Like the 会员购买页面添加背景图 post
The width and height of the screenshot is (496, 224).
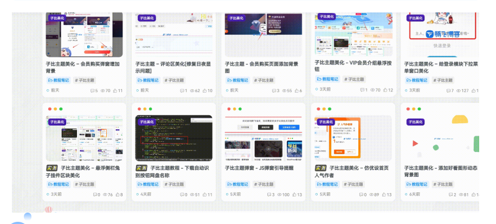(297, 91)
